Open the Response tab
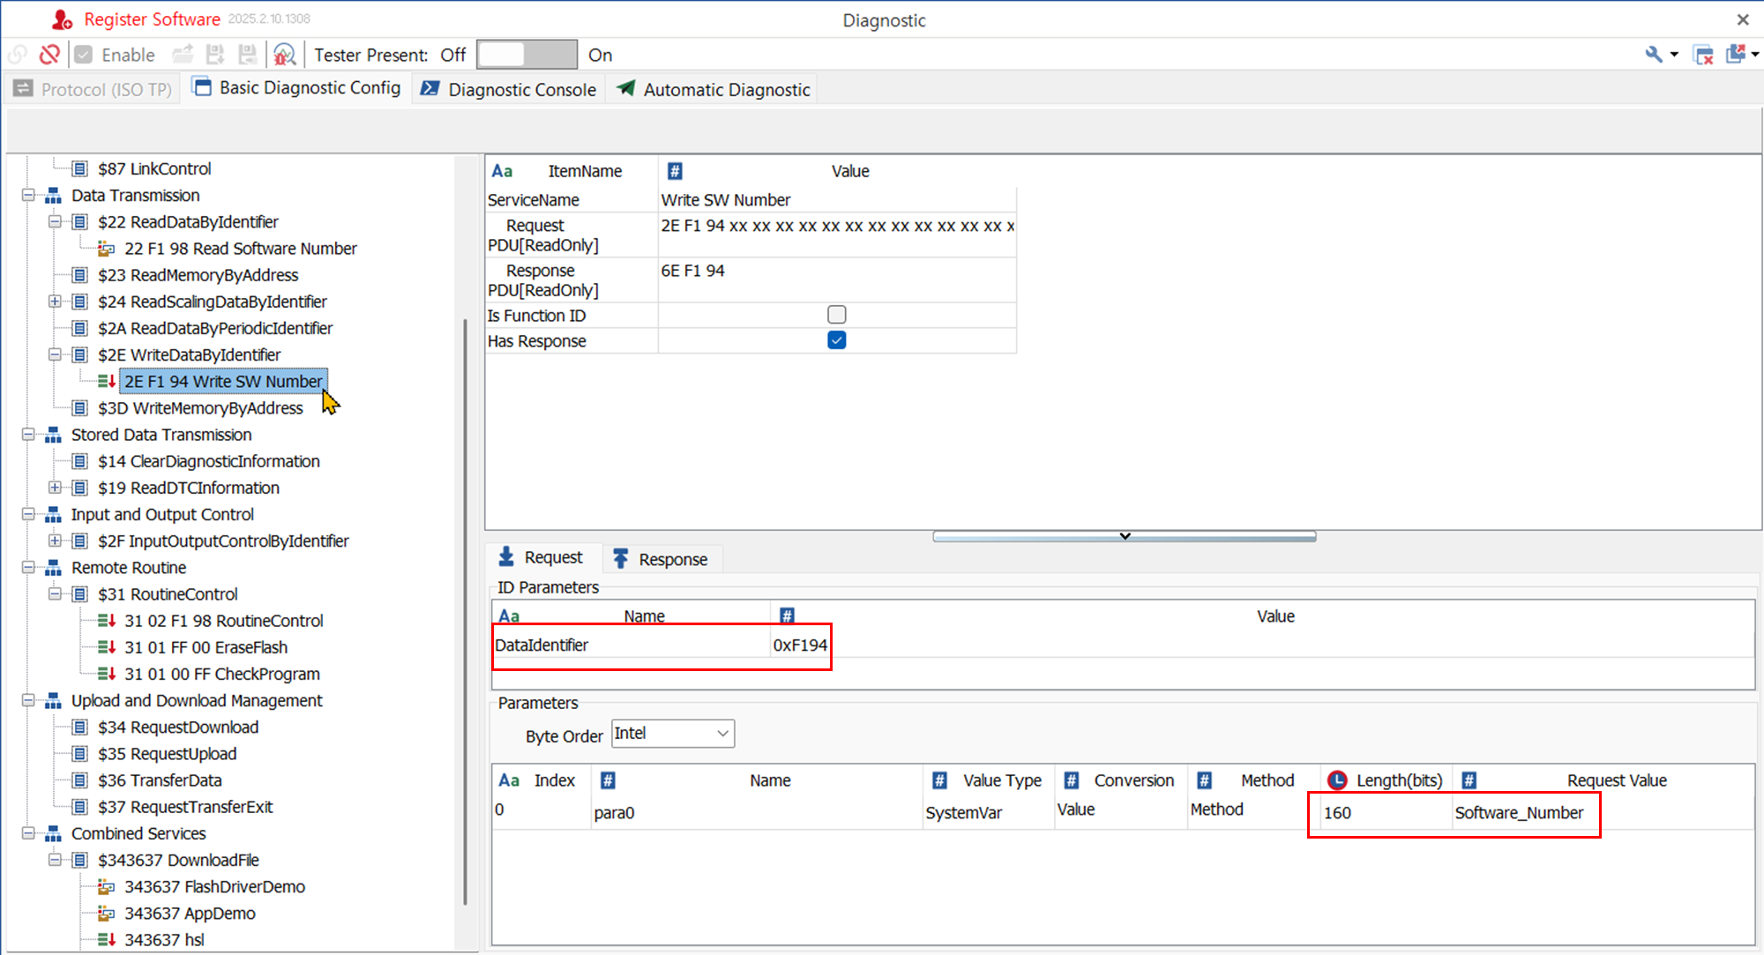The width and height of the screenshot is (1764, 955). pyautogui.click(x=661, y=559)
